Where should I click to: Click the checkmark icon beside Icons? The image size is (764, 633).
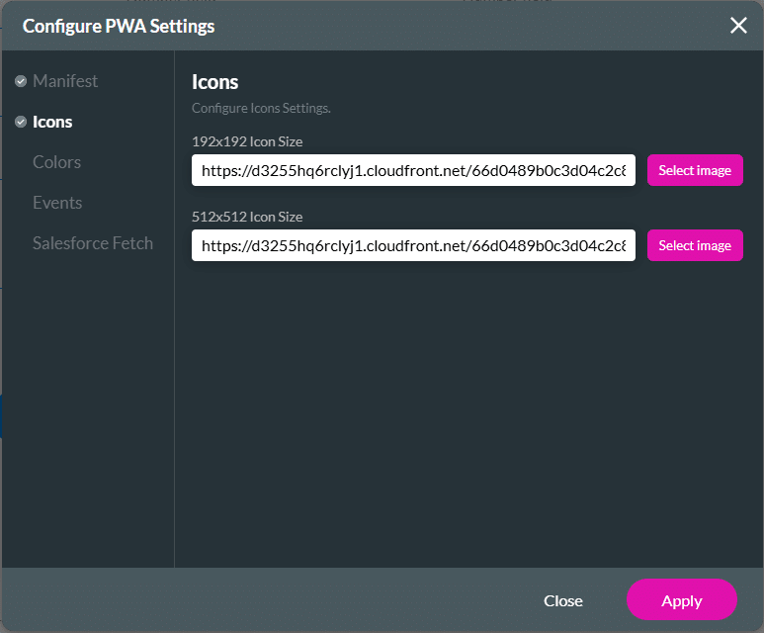21,122
